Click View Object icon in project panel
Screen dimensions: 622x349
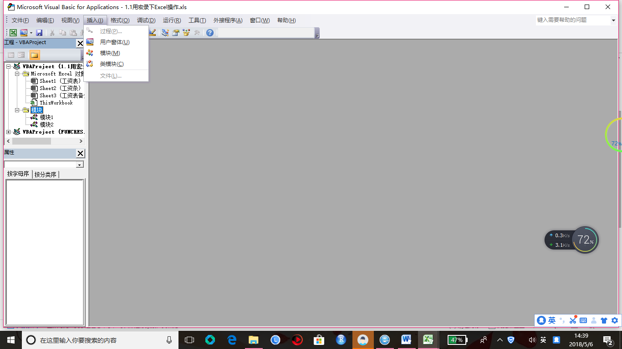pyautogui.click(x=21, y=55)
